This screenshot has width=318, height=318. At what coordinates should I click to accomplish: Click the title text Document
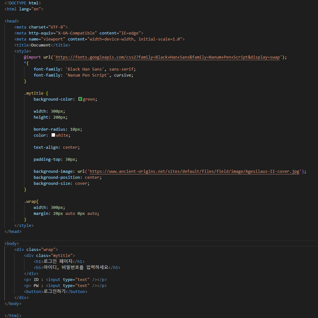click(41, 45)
